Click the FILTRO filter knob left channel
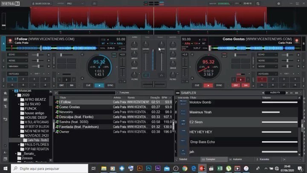Screen dimensions: 307x173 pyautogui.click(x=134, y=74)
